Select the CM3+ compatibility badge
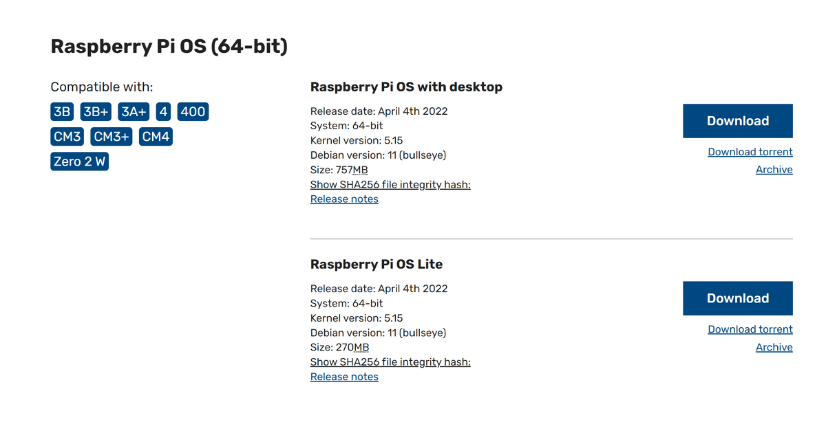This screenshot has width=826, height=422. click(112, 137)
